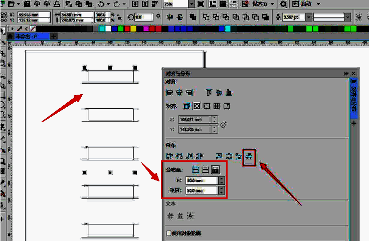Add a docker with the plus button
This screenshot has width=369, height=241.
354,123
